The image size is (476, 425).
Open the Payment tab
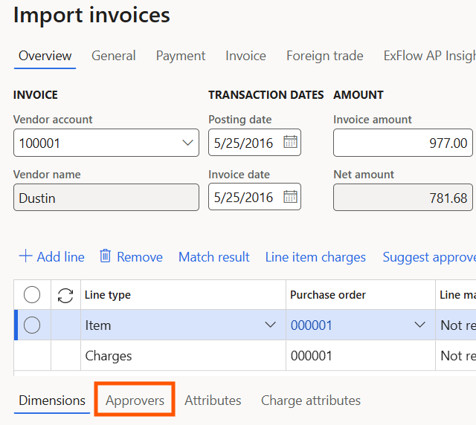point(181,56)
